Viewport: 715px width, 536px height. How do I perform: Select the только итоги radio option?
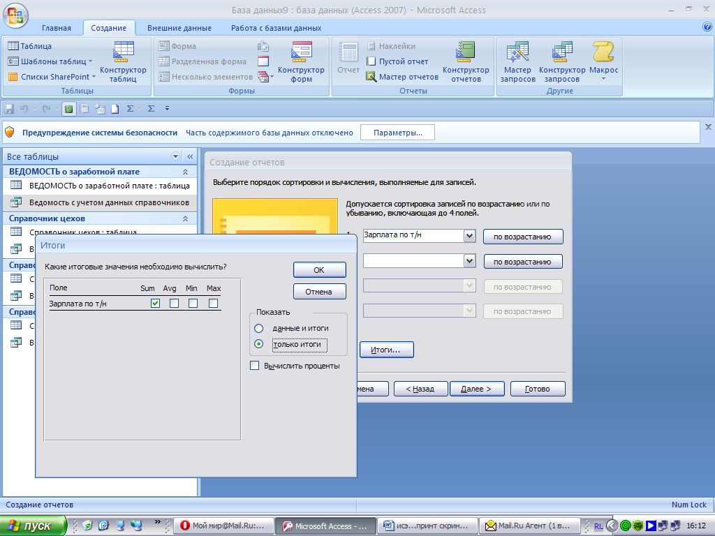[258, 343]
